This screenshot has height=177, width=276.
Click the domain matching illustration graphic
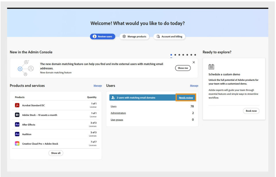(x=26, y=68)
